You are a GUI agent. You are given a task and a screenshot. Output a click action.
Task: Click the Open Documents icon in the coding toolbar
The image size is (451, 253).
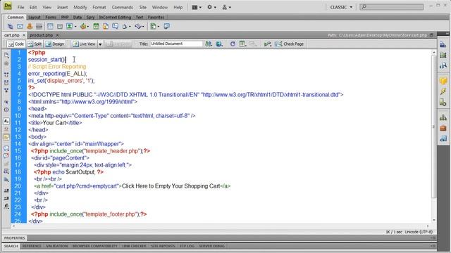pyautogui.click(x=6, y=55)
